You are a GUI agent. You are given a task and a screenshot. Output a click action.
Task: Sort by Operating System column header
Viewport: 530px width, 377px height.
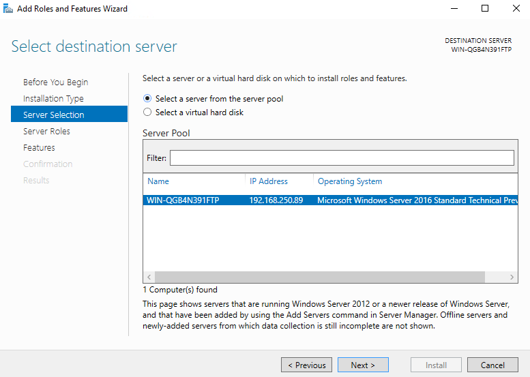click(x=350, y=181)
